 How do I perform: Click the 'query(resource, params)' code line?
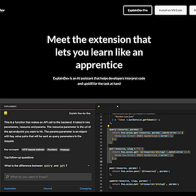pos(126,129)
